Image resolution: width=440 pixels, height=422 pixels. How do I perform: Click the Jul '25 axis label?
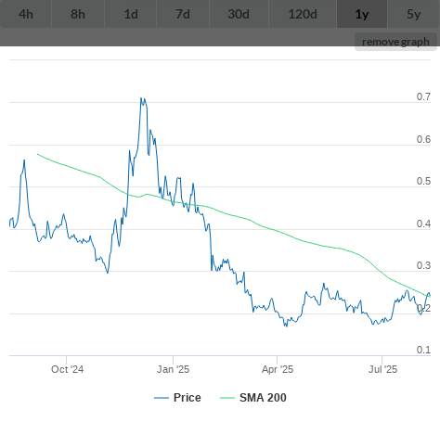click(x=382, y=369)
